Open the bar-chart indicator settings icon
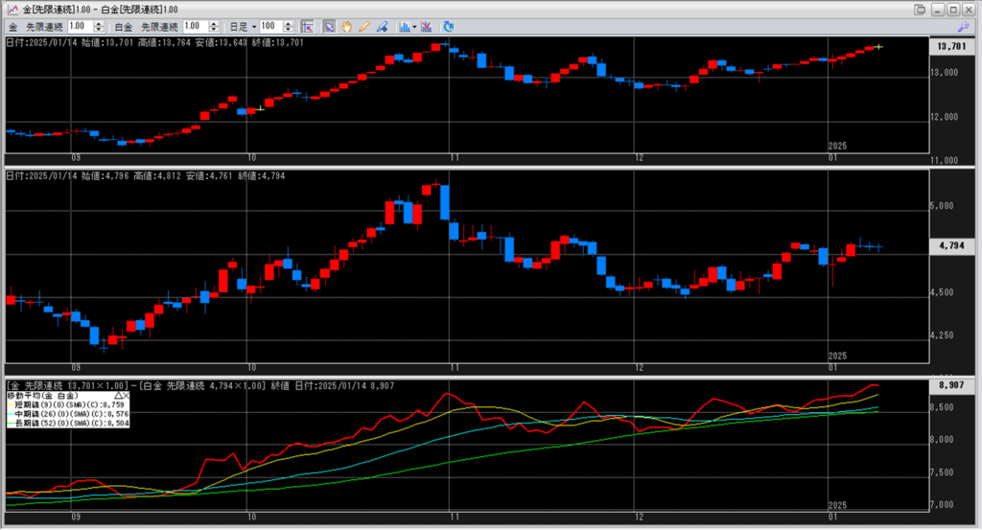982x530 pixels. pos(405,27)
